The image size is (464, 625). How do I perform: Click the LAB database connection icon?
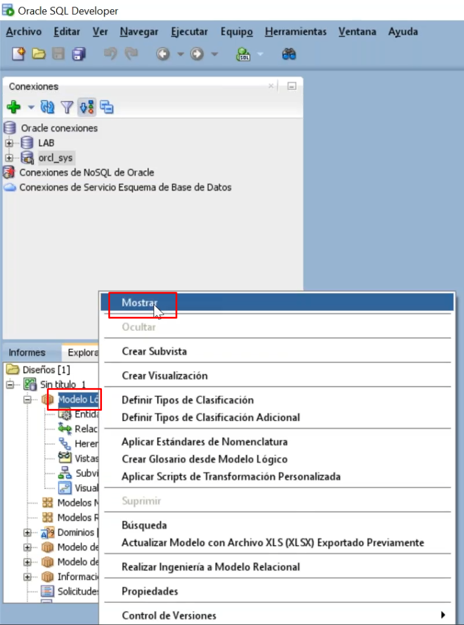(27, 143)
